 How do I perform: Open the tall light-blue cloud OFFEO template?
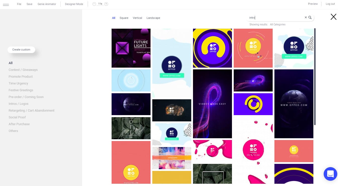click(x=172, y=63)
